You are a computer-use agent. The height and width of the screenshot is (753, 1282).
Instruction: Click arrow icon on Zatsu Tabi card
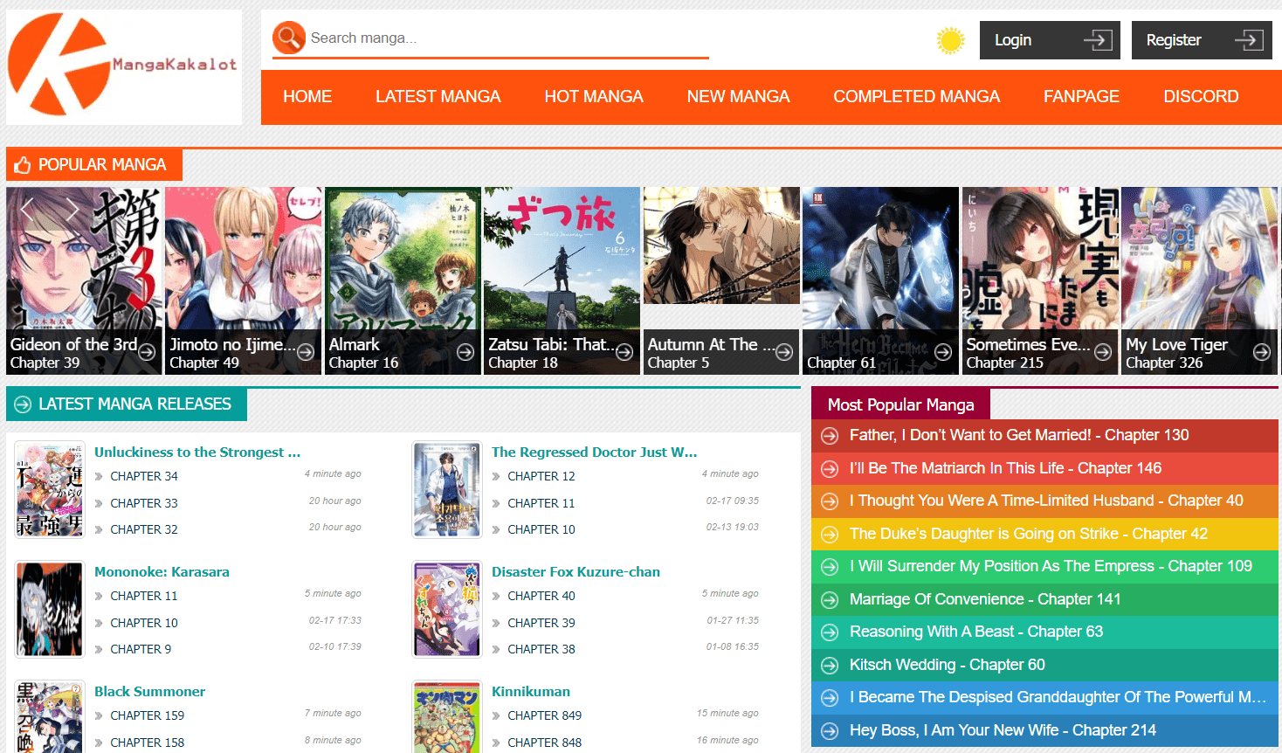coord(624,352)
